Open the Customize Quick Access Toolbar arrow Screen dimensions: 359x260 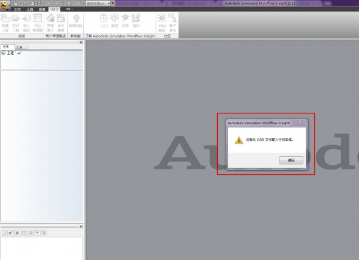112,3
